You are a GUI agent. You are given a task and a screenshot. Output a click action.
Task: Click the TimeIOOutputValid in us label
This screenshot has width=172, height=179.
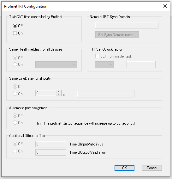click(87, 152)
